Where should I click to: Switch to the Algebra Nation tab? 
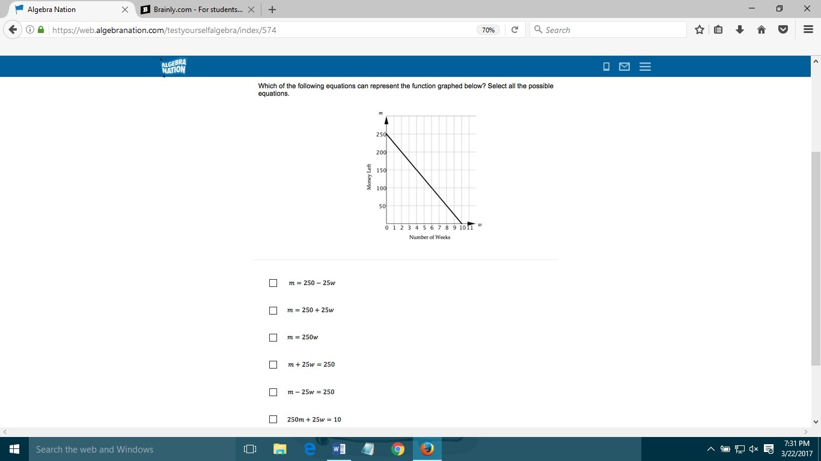pos(72,10)
